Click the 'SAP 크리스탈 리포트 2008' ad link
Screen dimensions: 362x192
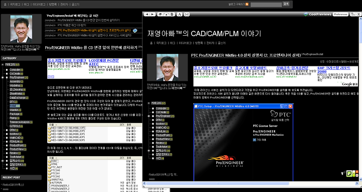(334, 70)
